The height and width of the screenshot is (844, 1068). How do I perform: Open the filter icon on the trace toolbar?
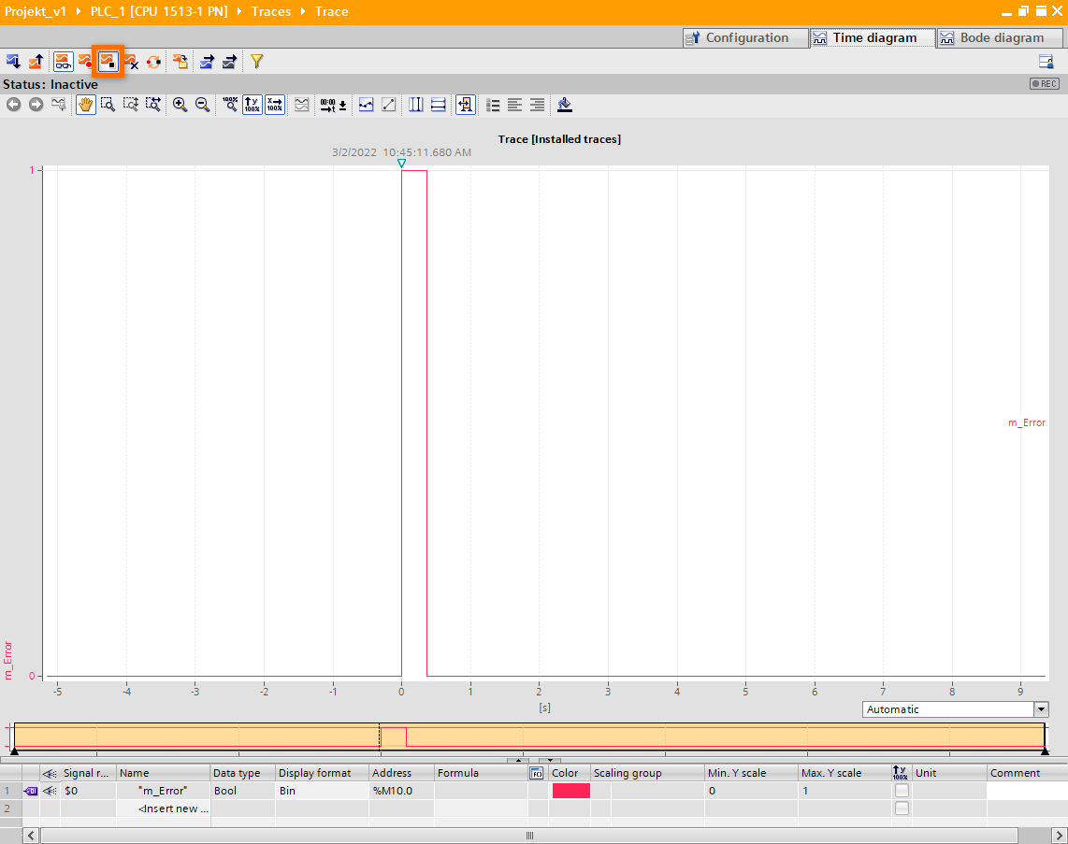pos(254,61)
